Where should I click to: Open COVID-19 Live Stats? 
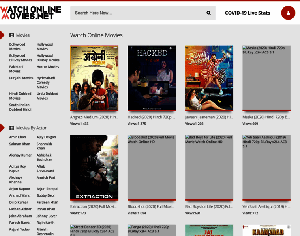pos(247,13)
